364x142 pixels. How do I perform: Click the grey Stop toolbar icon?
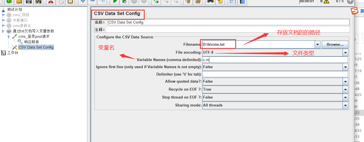pos(134,2)
